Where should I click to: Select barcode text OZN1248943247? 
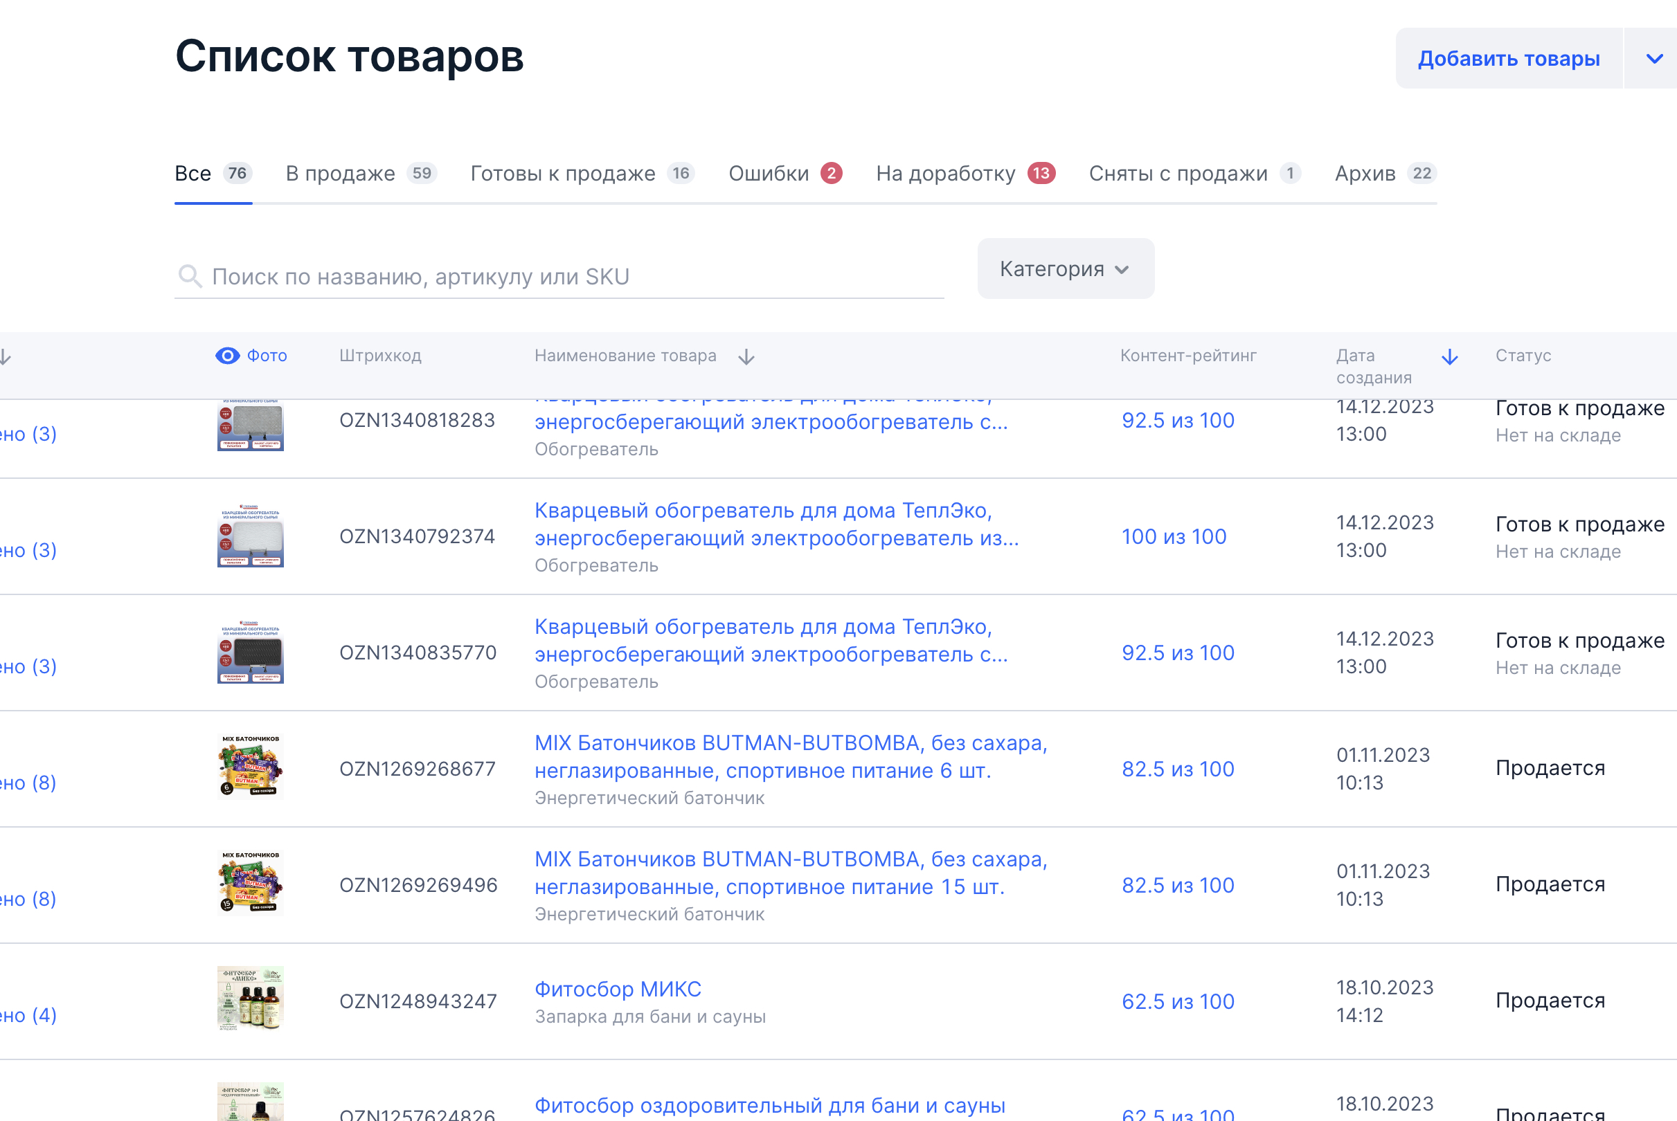coord(418,1001)
